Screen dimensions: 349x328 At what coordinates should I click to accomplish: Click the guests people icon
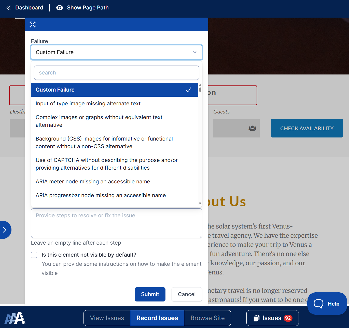coord(252,128)
